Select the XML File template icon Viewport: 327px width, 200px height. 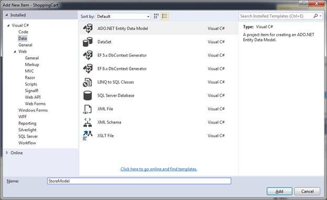[x=88, y=109]
